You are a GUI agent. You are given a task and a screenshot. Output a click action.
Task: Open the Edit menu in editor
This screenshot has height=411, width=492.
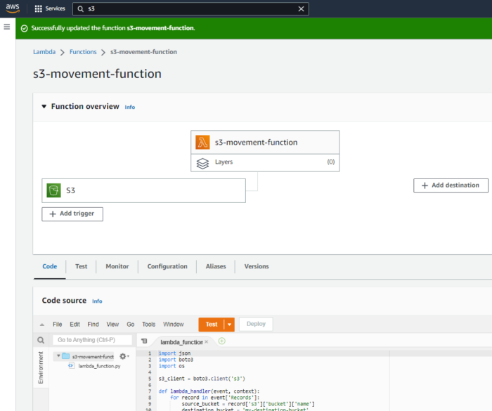click(x=75, y=325)
